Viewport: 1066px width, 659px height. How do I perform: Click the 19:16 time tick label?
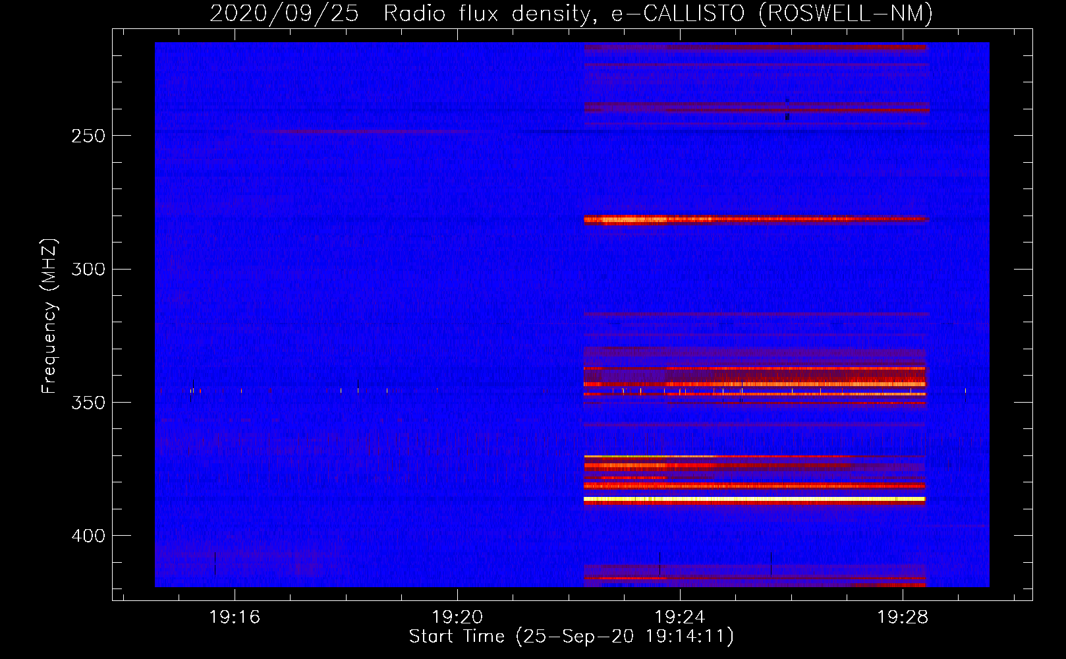click(x=235, y=617)
